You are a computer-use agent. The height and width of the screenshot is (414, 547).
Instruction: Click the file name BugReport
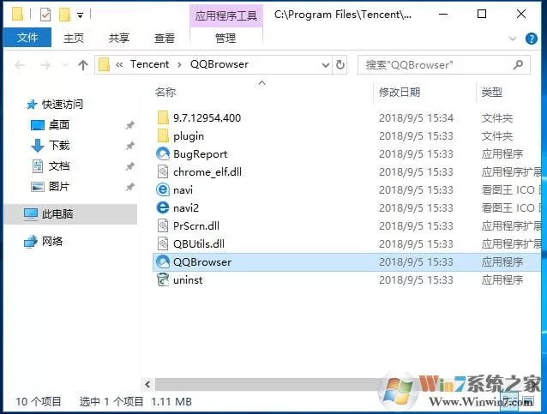(x=201, y=154)
